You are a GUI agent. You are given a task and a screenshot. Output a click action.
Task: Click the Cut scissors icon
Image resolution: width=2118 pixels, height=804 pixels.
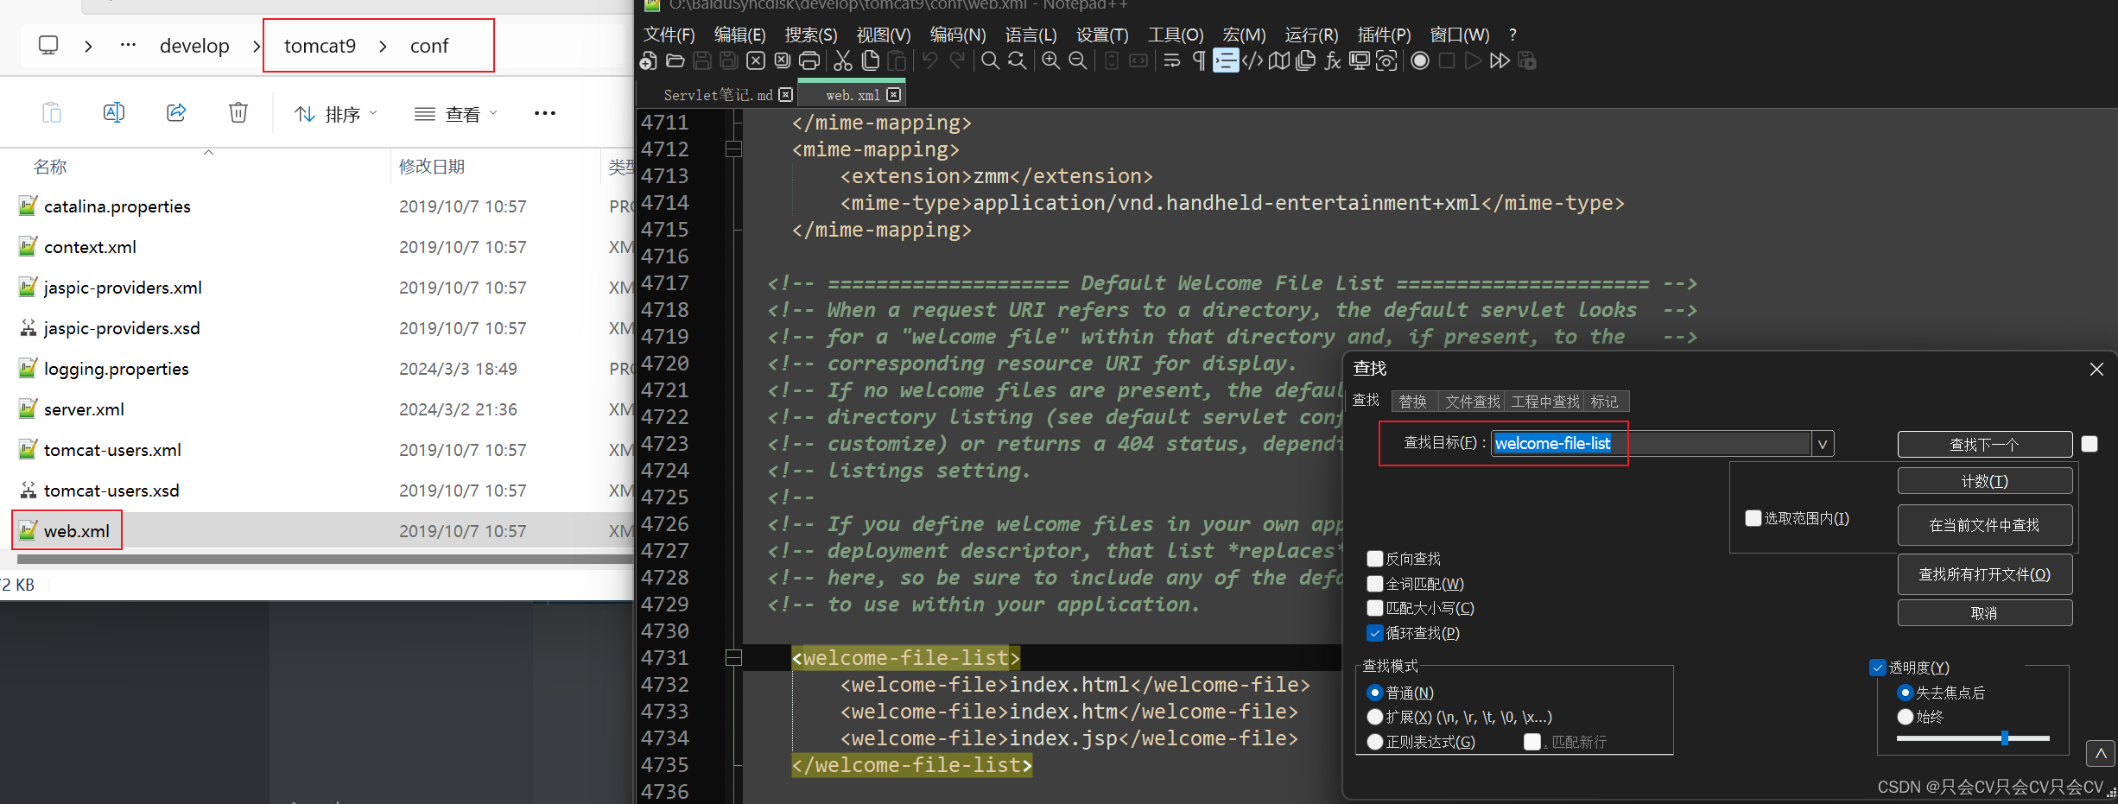843,61
